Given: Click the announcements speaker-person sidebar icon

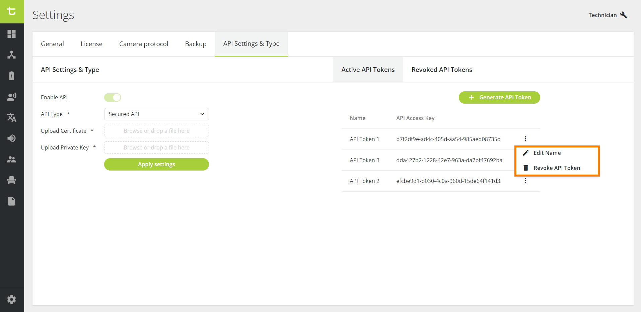Looking at the screenshot, I should pyautogui.click(x=11, y=96).
